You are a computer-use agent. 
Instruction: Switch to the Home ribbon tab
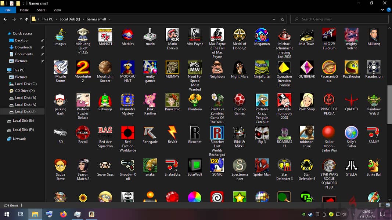[24, 10]
